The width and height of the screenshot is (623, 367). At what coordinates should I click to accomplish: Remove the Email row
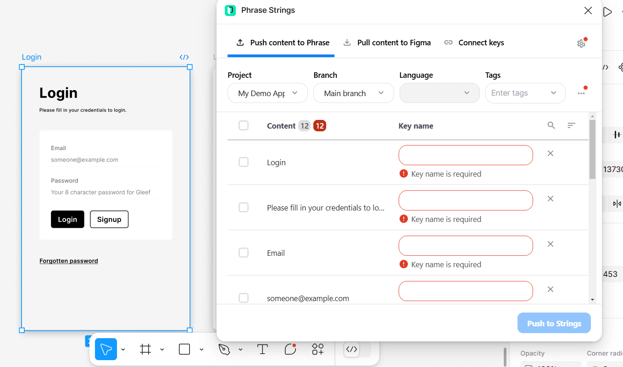click(551, 244)
